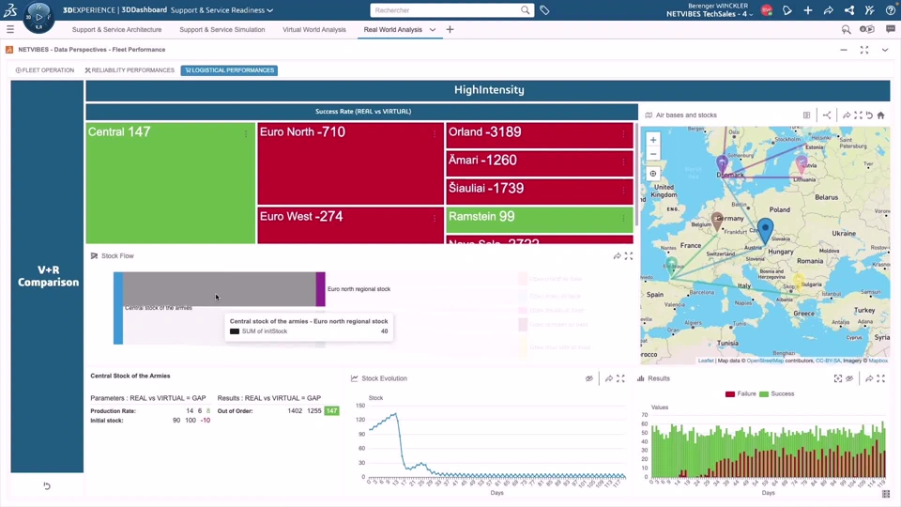Toggle the eye icon in Stock Evolution
Image resolution: width=901 pixels, height=507 pixels.
589,378
